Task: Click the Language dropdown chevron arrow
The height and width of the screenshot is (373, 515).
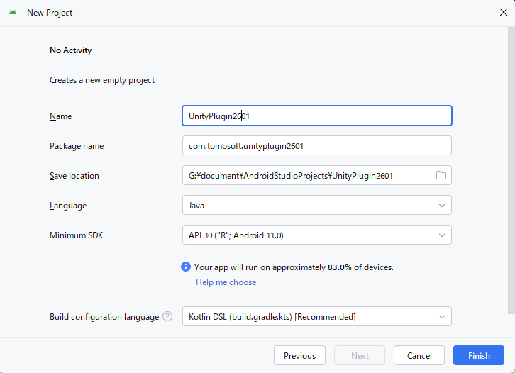Action: point(441,205)
